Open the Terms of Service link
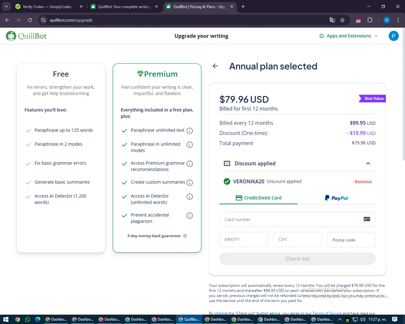This screenshot has width=405, height=324. [327, 313]
